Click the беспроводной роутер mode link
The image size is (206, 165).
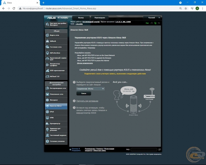tap(91, 22)
